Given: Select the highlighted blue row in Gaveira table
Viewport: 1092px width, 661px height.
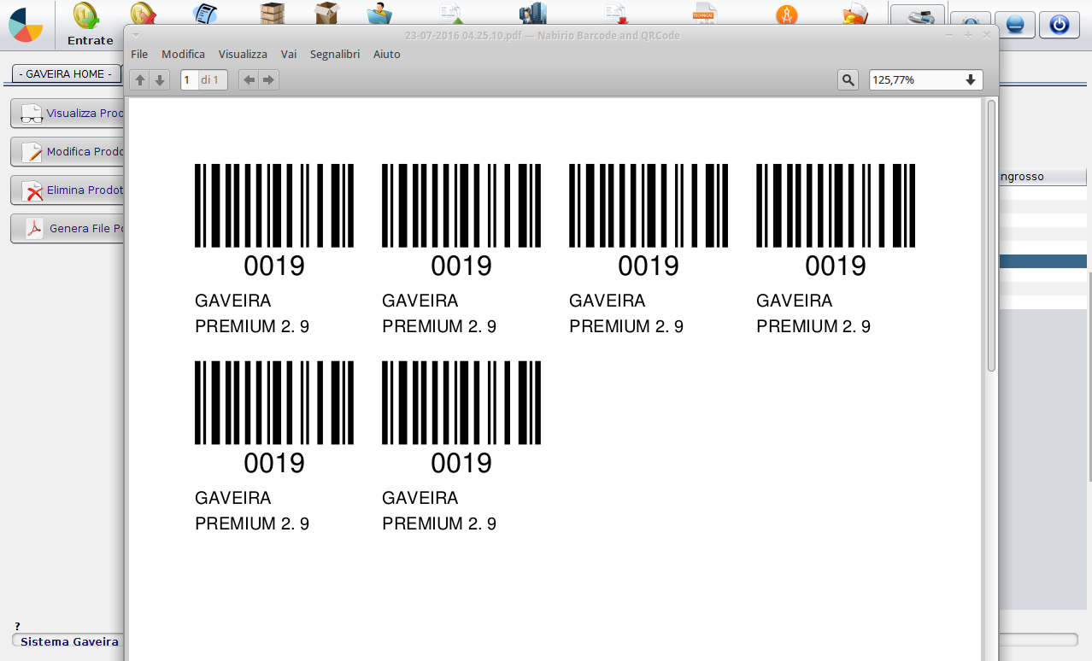Looking at the screenshot, I should coord(1042,261).
